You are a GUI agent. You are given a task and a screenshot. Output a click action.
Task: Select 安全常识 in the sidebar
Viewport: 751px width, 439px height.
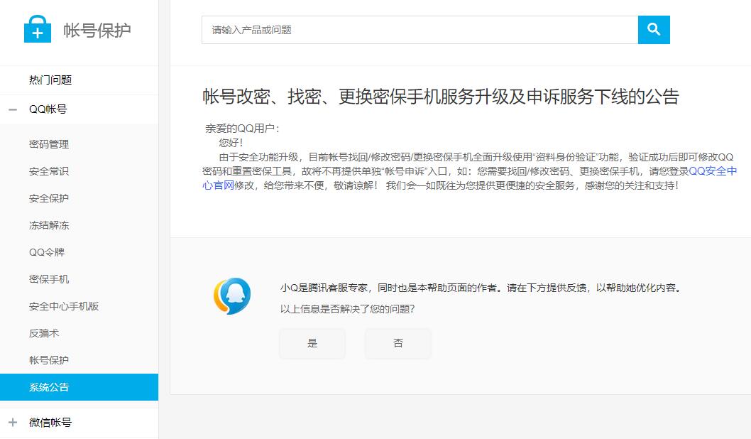pyautogui.click(x=48, y=170)
